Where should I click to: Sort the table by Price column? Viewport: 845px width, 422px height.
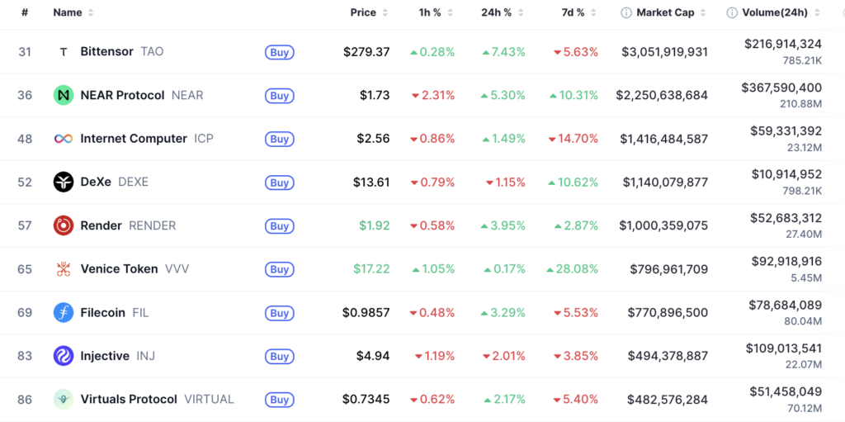[369, 13]
